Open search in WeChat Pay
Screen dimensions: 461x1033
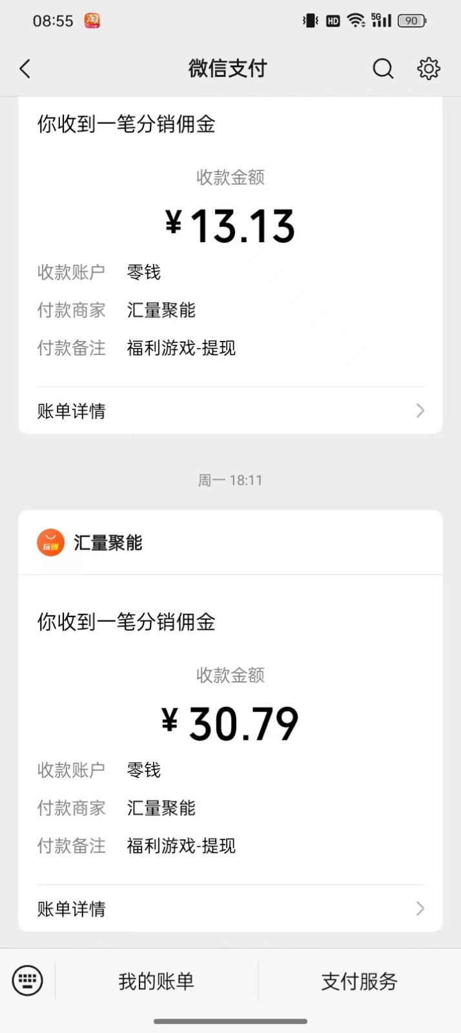point(383,68)
